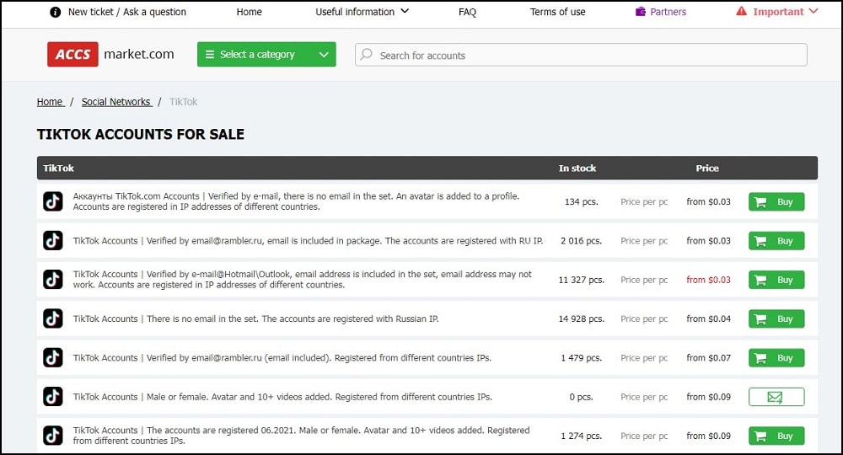Buy the $0.07 rambler.ru different countries accounts
The image size is (843, 455).
pyautogui.click(x=776, y=358)
